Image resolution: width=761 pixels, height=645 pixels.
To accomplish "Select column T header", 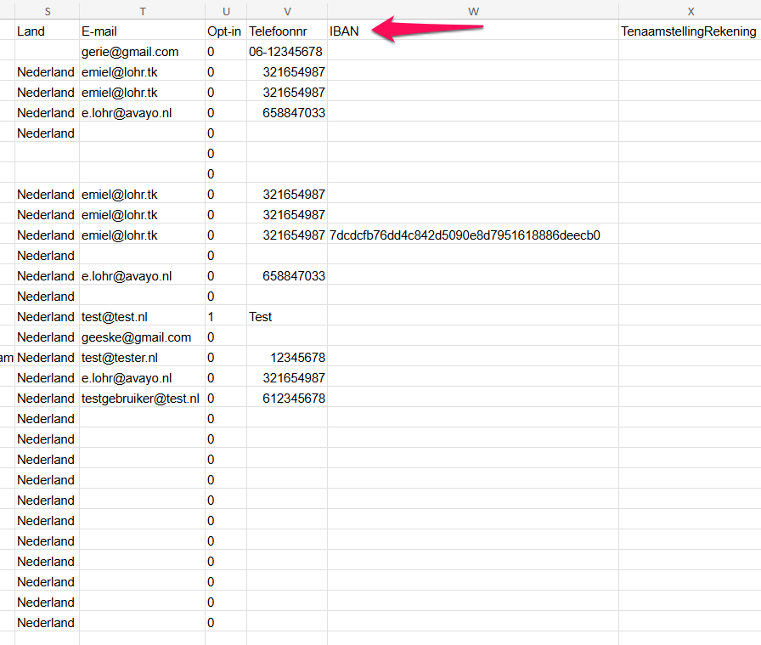I will (x=142, y=11).
